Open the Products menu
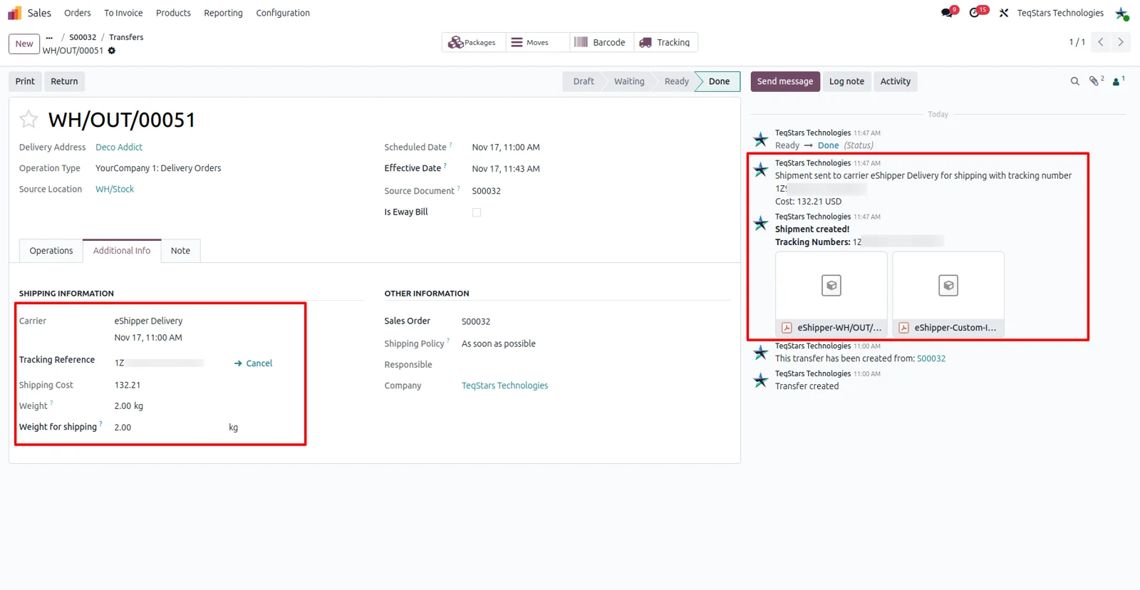1140x590 pixels. point(173,13)
